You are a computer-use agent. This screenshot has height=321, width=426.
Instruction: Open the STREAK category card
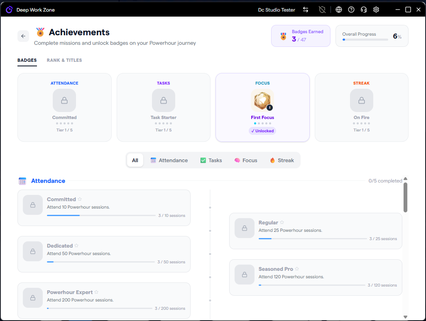[x=362, y=107]
